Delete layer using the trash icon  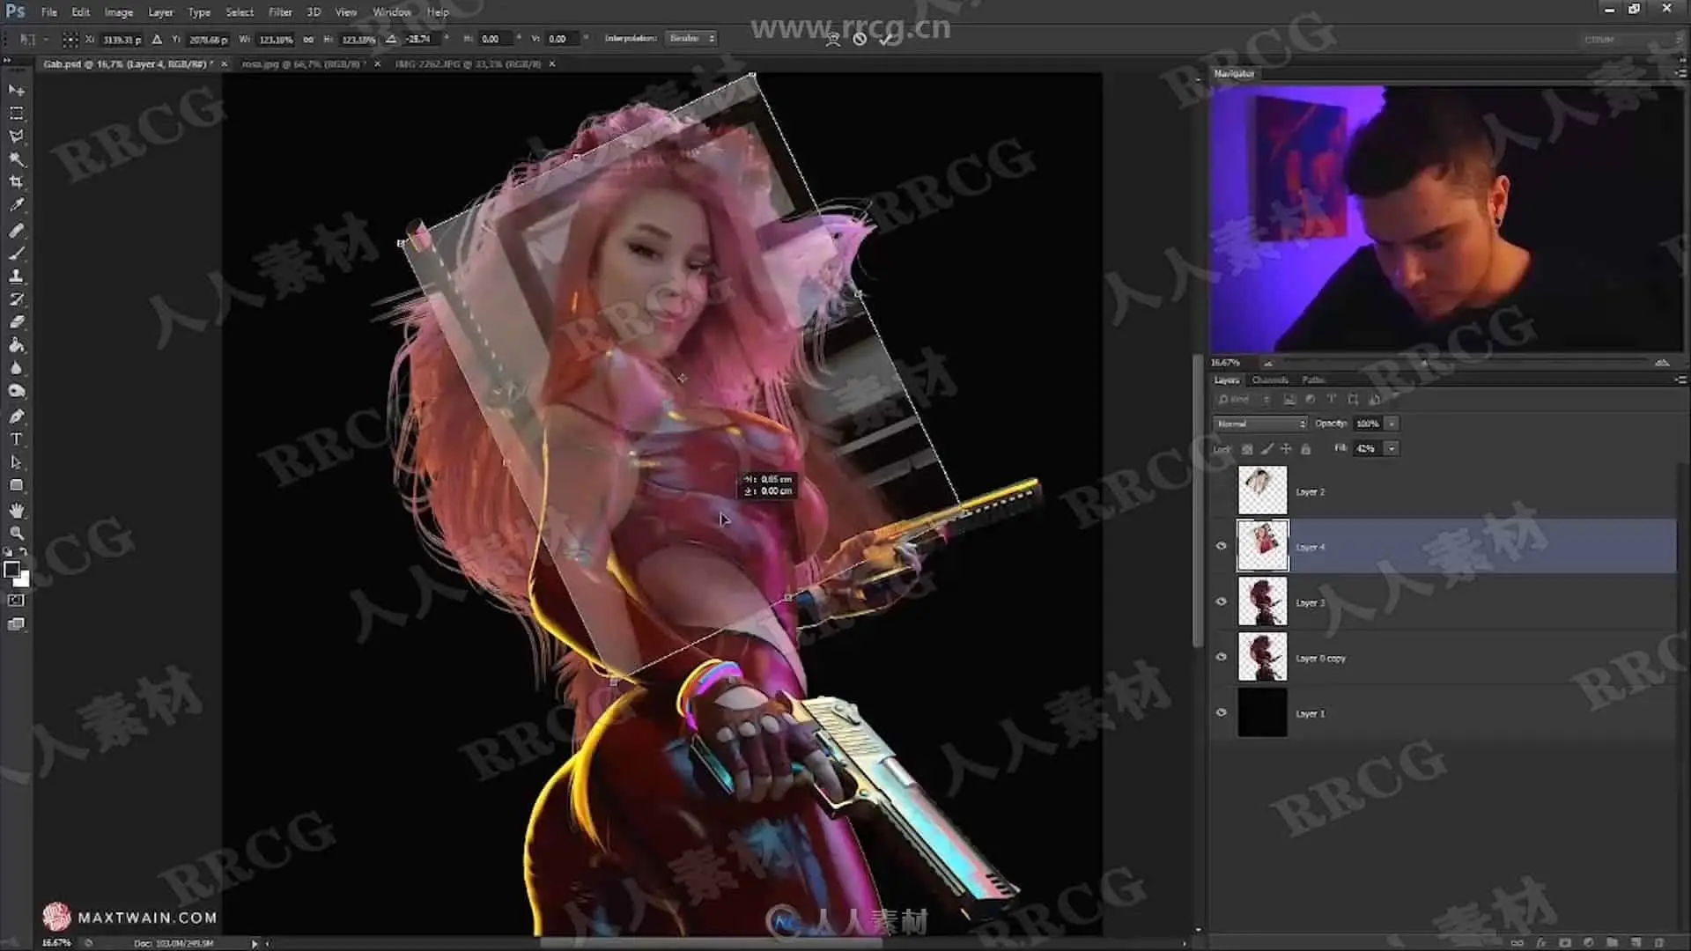click(x=1659, y=943)
